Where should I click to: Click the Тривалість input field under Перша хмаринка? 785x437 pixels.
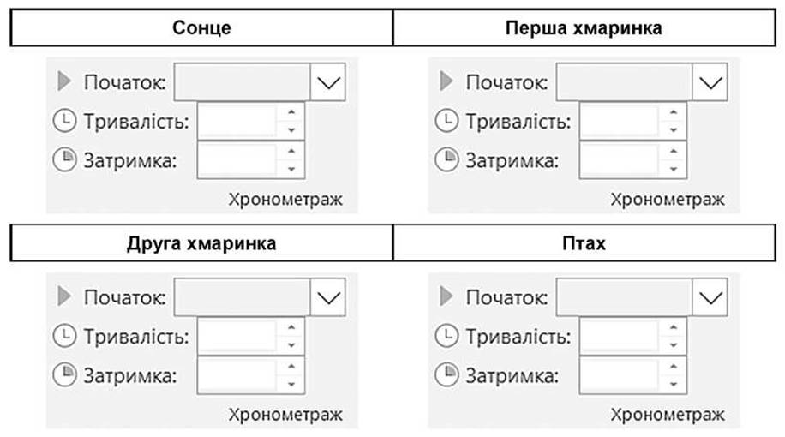click(x=619, y=121)
